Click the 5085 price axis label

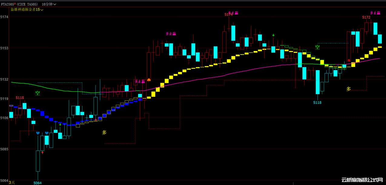click(x=4, y=149)
